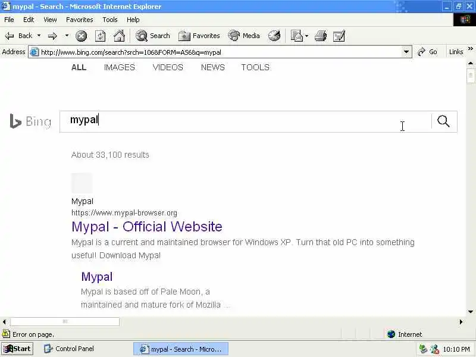
Task: Open the TOOLS search tab
Action: 255,67
